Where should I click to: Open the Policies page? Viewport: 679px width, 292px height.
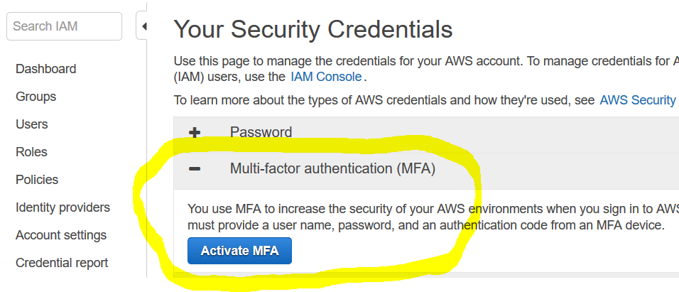[37, 180]
